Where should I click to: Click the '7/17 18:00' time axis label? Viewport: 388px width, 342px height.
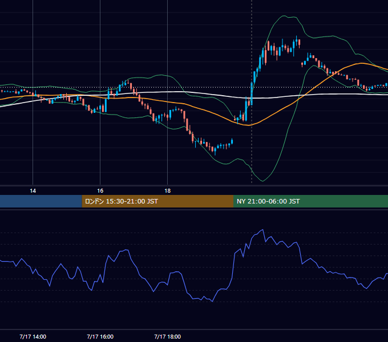(168, 336)
